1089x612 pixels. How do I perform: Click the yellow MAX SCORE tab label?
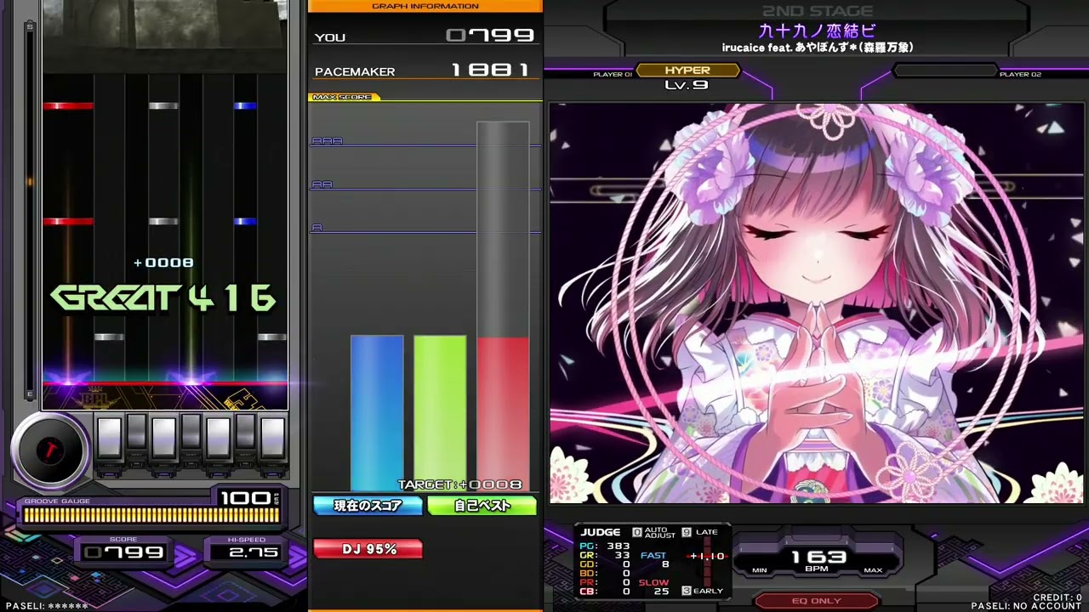[x=343, y=97]
